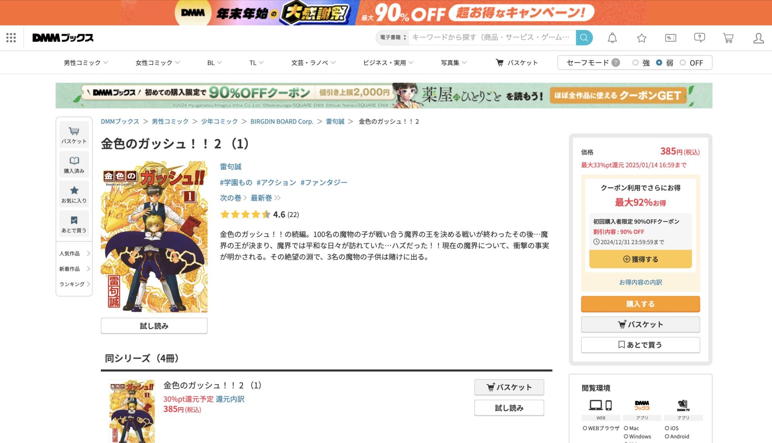Open the 電子書籍 search category selector
This screenshot has height=443, width=772.
393,37
